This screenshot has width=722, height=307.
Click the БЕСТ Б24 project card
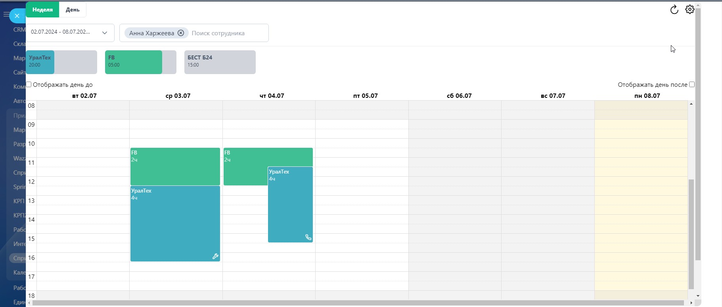pyautogui.click(x=220, y=62)
